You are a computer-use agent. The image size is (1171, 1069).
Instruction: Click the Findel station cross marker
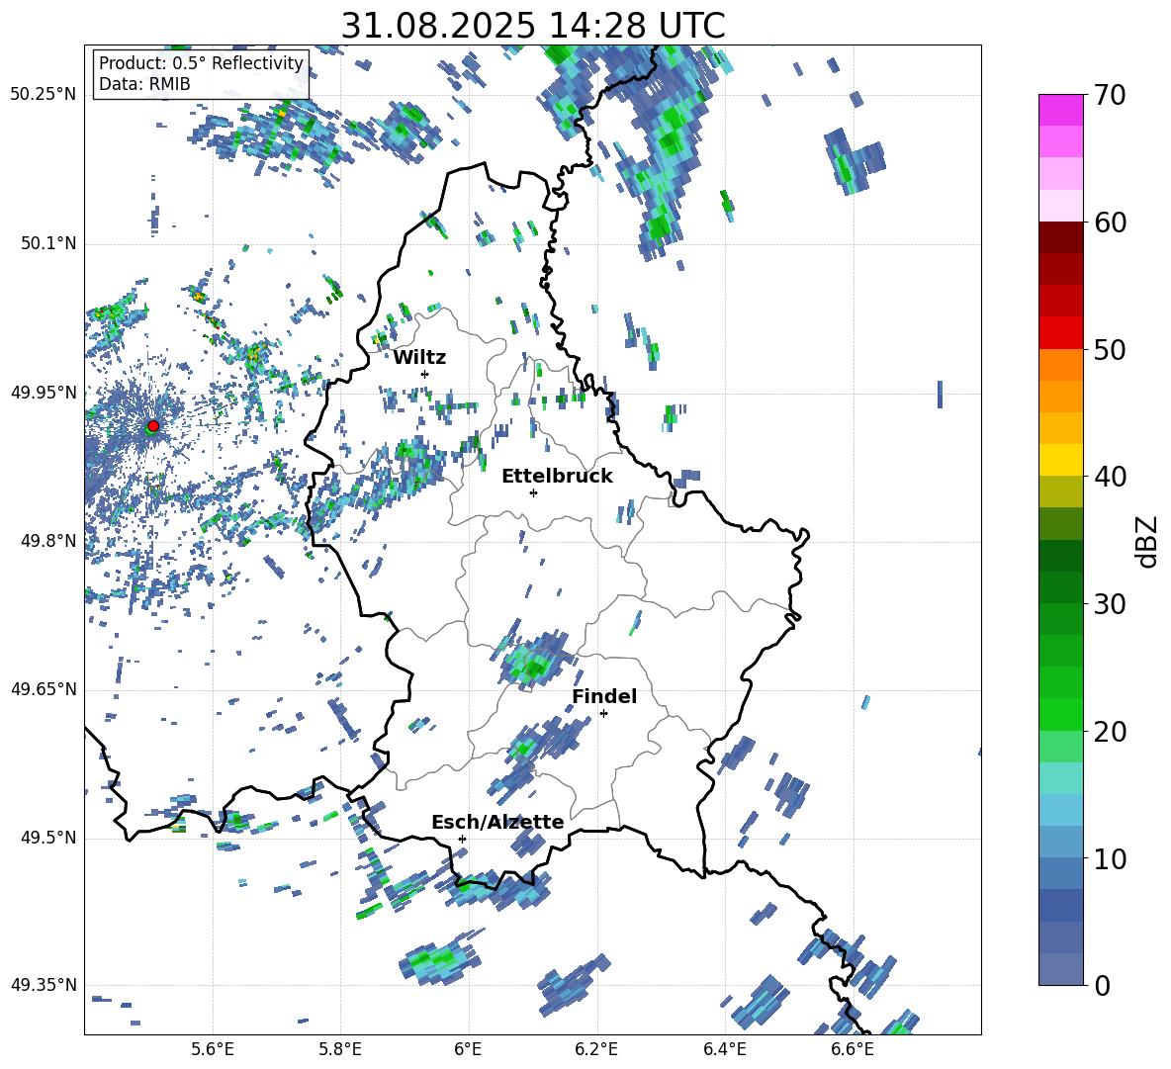click(603, 714)
